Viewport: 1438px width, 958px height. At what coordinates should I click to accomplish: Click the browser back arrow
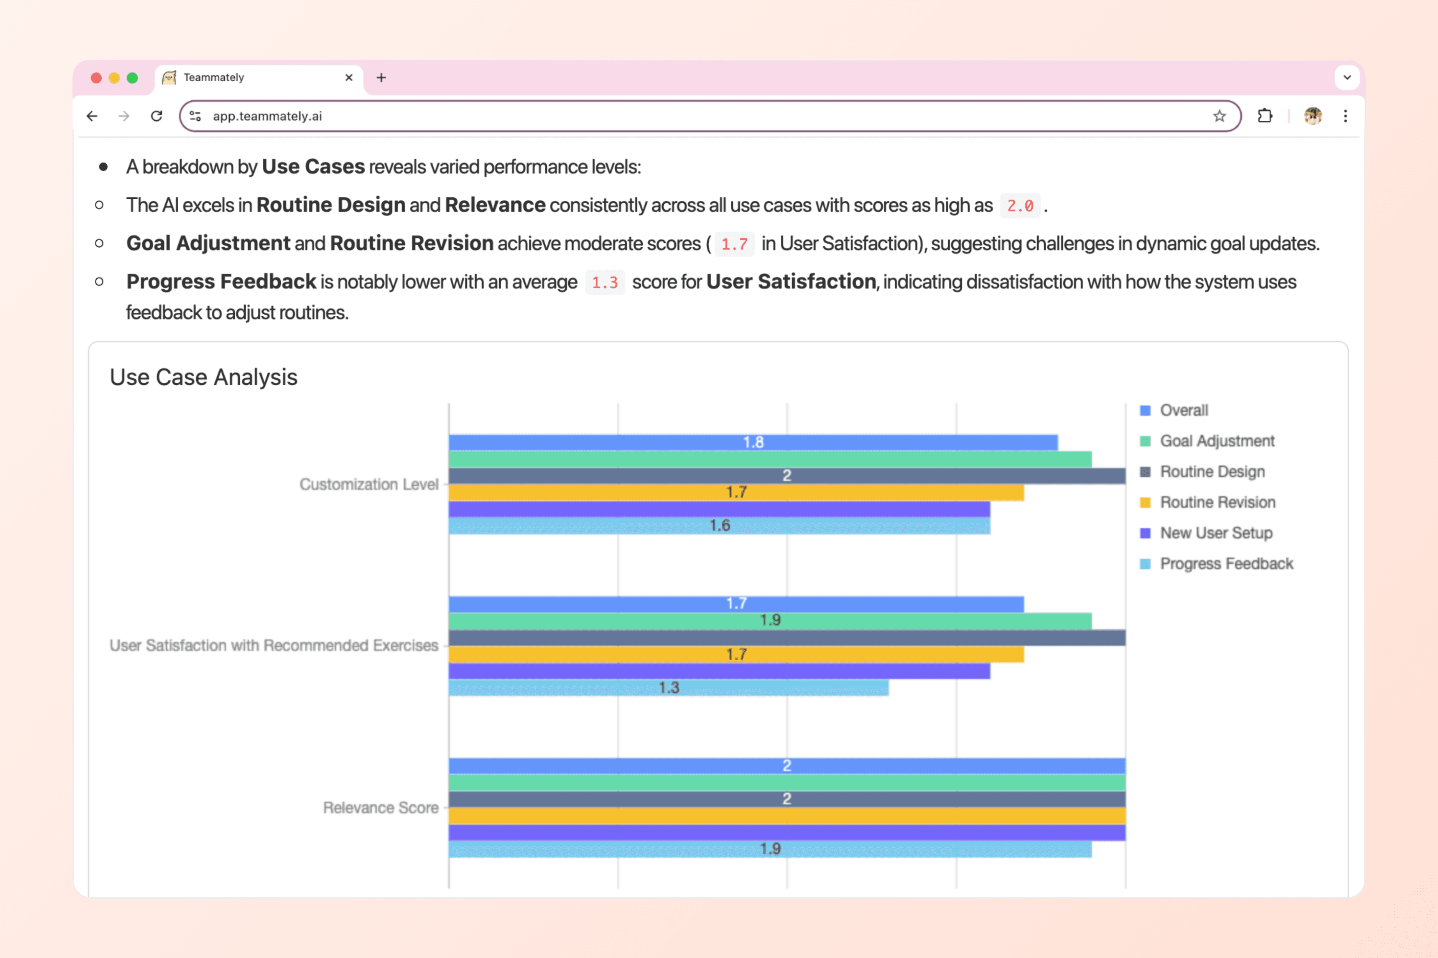tap(92, 116)
